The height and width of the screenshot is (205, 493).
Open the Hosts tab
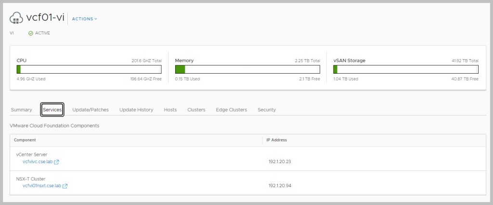point(170,110)
